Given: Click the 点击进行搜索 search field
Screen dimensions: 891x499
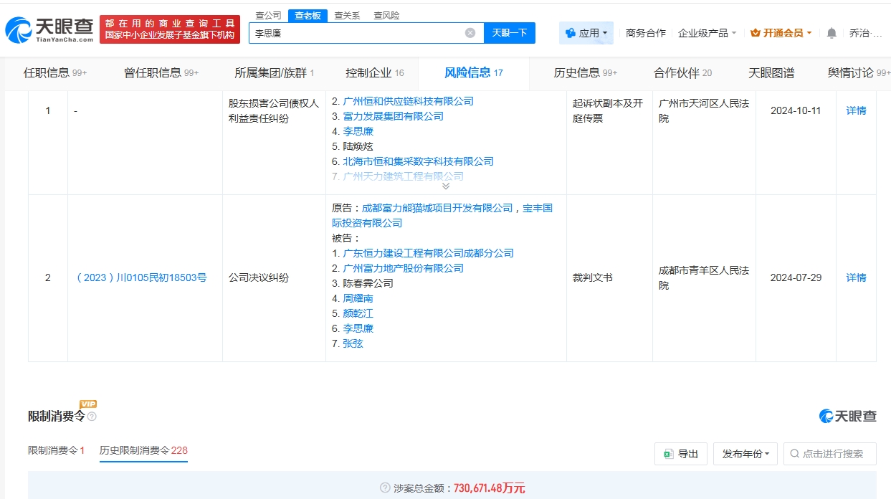Looking at the screenshot, I should point(832,454).
